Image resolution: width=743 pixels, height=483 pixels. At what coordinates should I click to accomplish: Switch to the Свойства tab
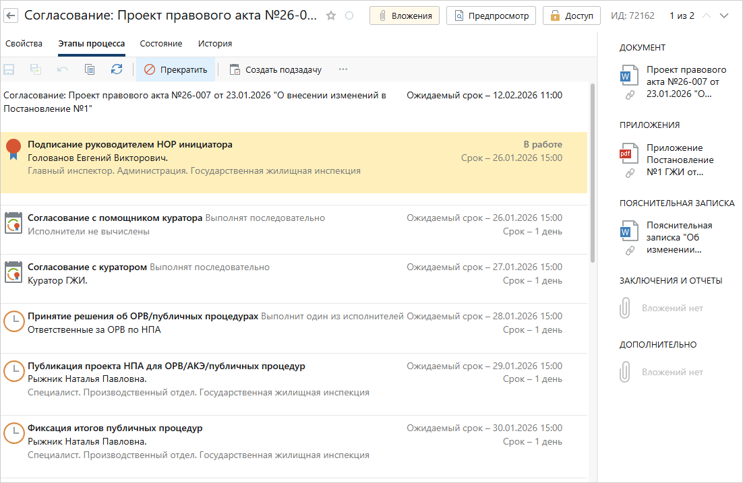(24, 44)
